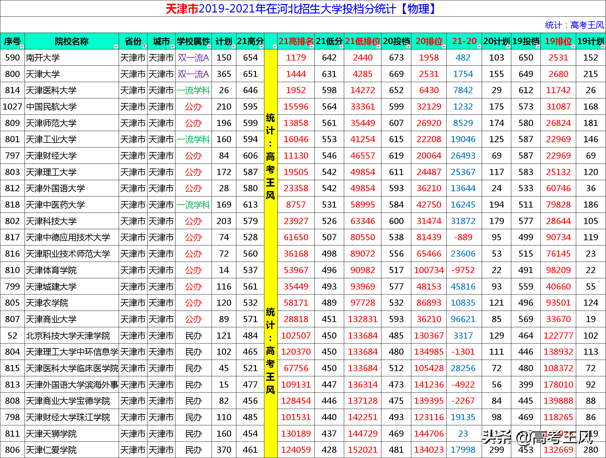Open the 序号 column filter dropdown
Viewport: 606px width, 458px height.
[22, 47]
